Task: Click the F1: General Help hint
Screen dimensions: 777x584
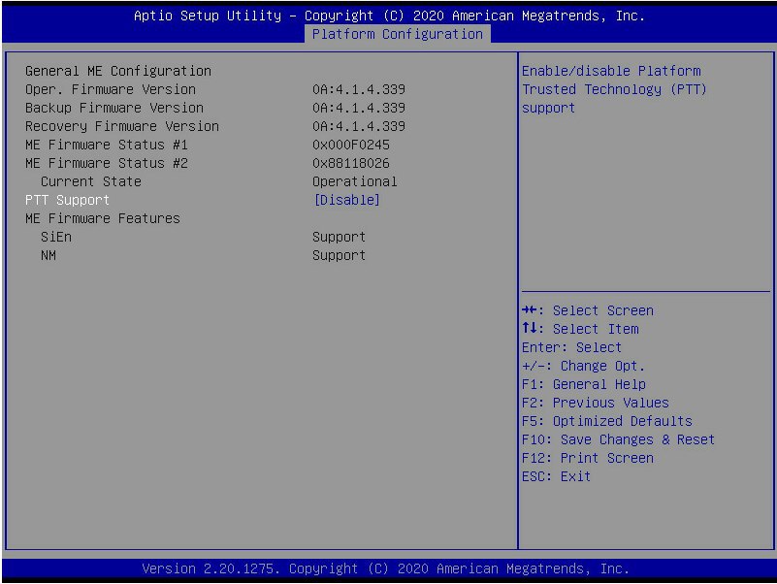Action: pyautogui.click(x=584, y=384)
